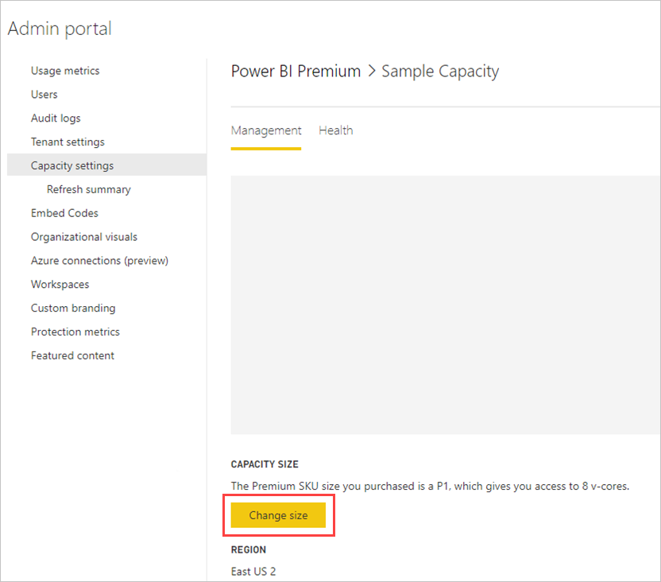Image resolution: width=661 pixels, height=582 pixels.
Task: Switch to the Health tab
Action: point(336,130)
